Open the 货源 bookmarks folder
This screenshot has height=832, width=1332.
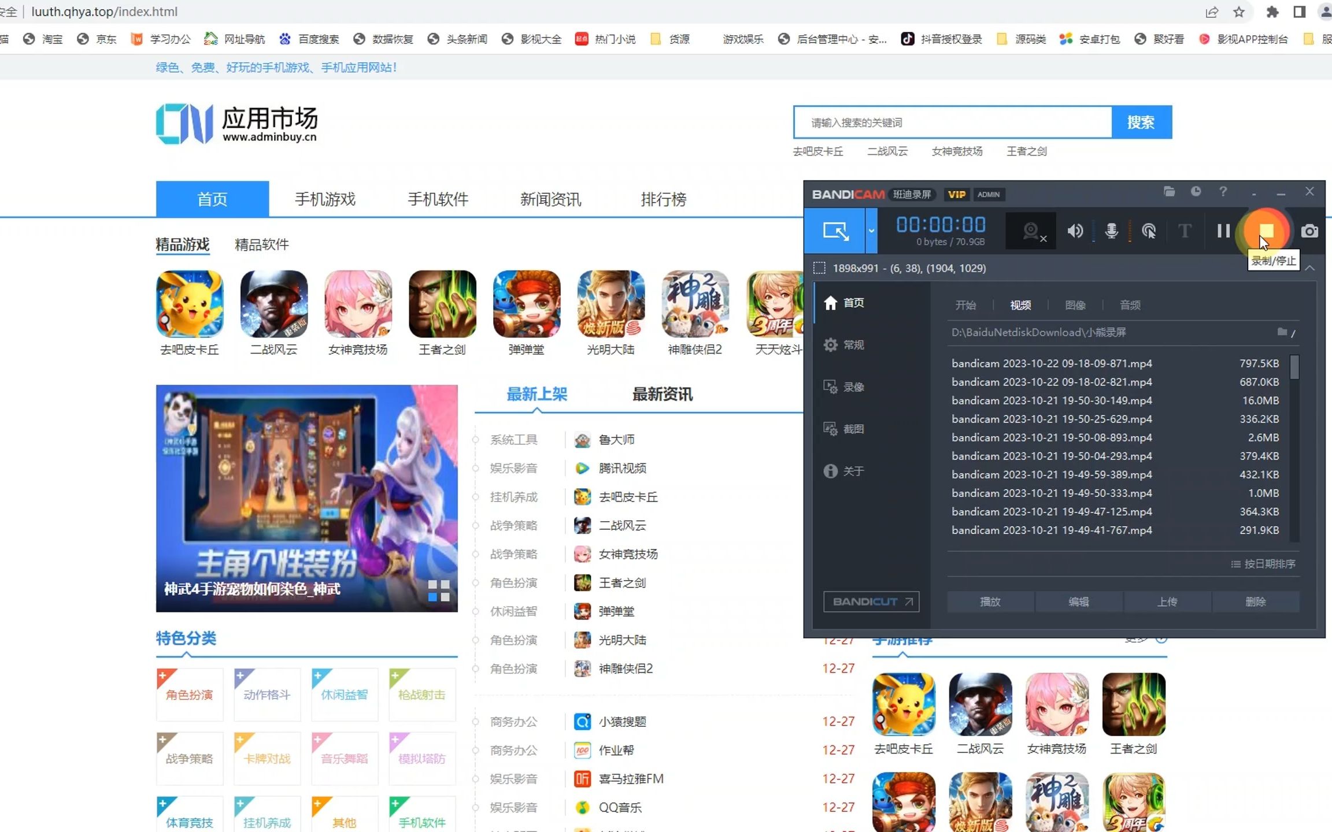(670, 39)
